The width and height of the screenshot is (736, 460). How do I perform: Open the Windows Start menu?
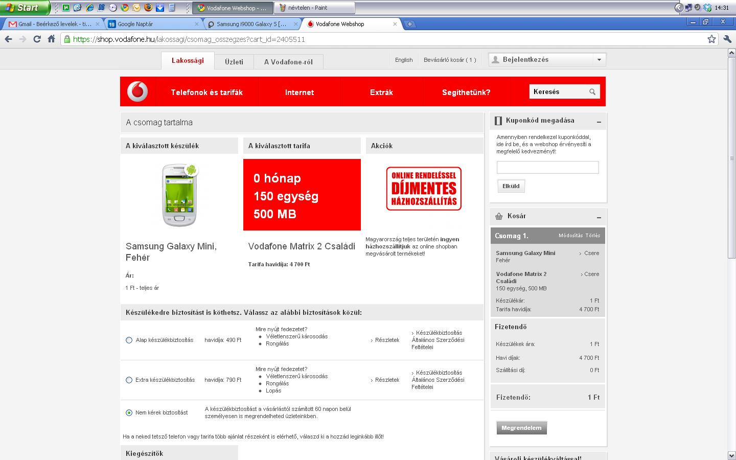click(x=25, y=8)
